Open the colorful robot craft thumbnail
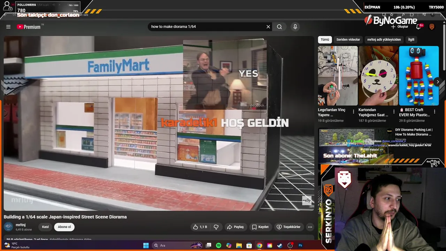446x251 pixels. pos(419,76)
